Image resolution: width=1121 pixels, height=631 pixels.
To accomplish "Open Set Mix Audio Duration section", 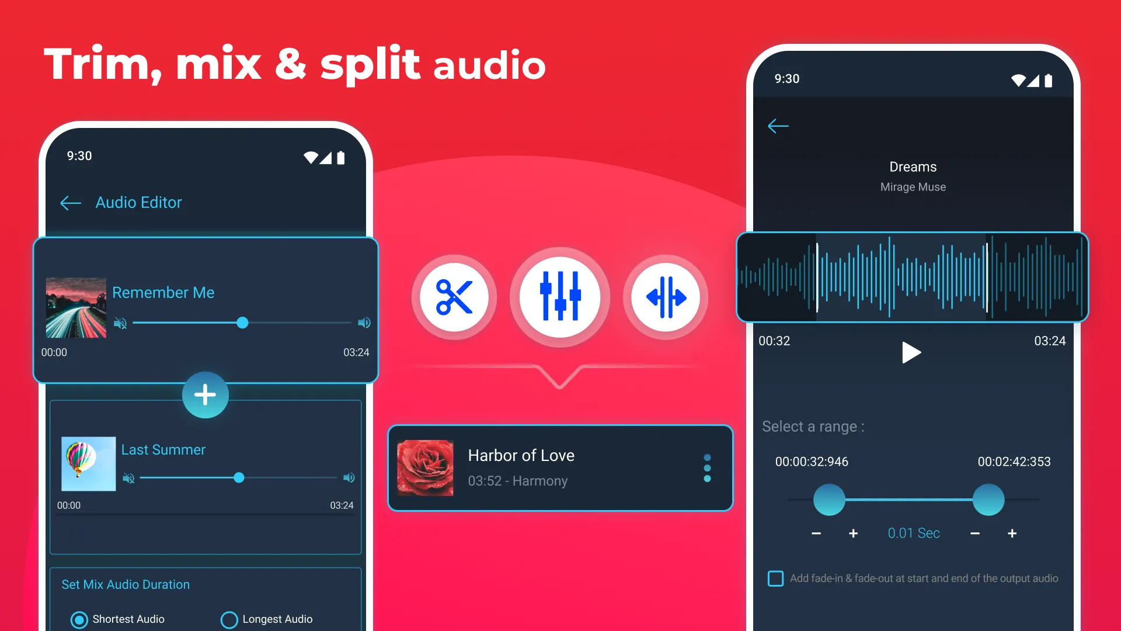I will 126,584.
